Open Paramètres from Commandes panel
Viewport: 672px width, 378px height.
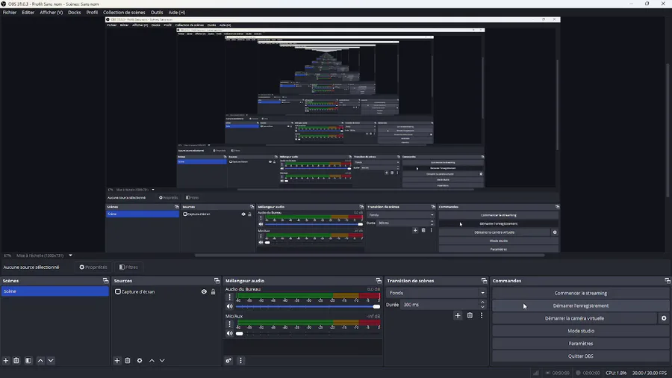[x=580, y=344]
